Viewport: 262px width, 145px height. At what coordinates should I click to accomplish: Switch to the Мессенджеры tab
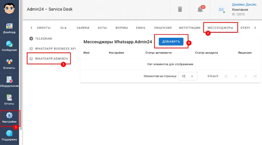click(x=220, y=28)
